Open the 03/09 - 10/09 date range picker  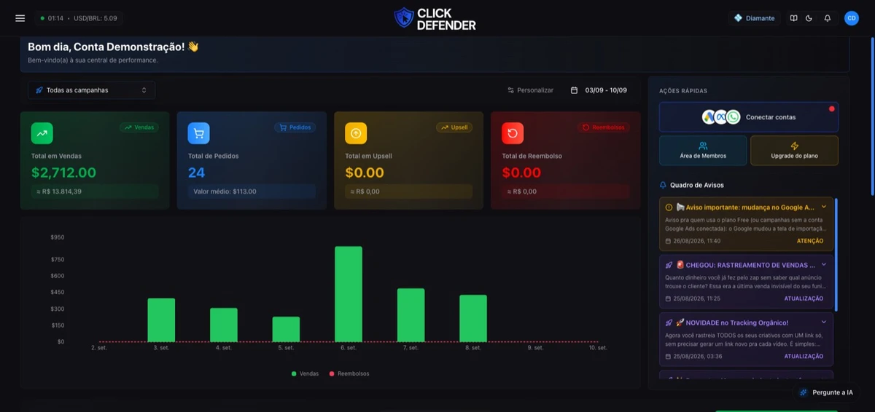point(599,90)
